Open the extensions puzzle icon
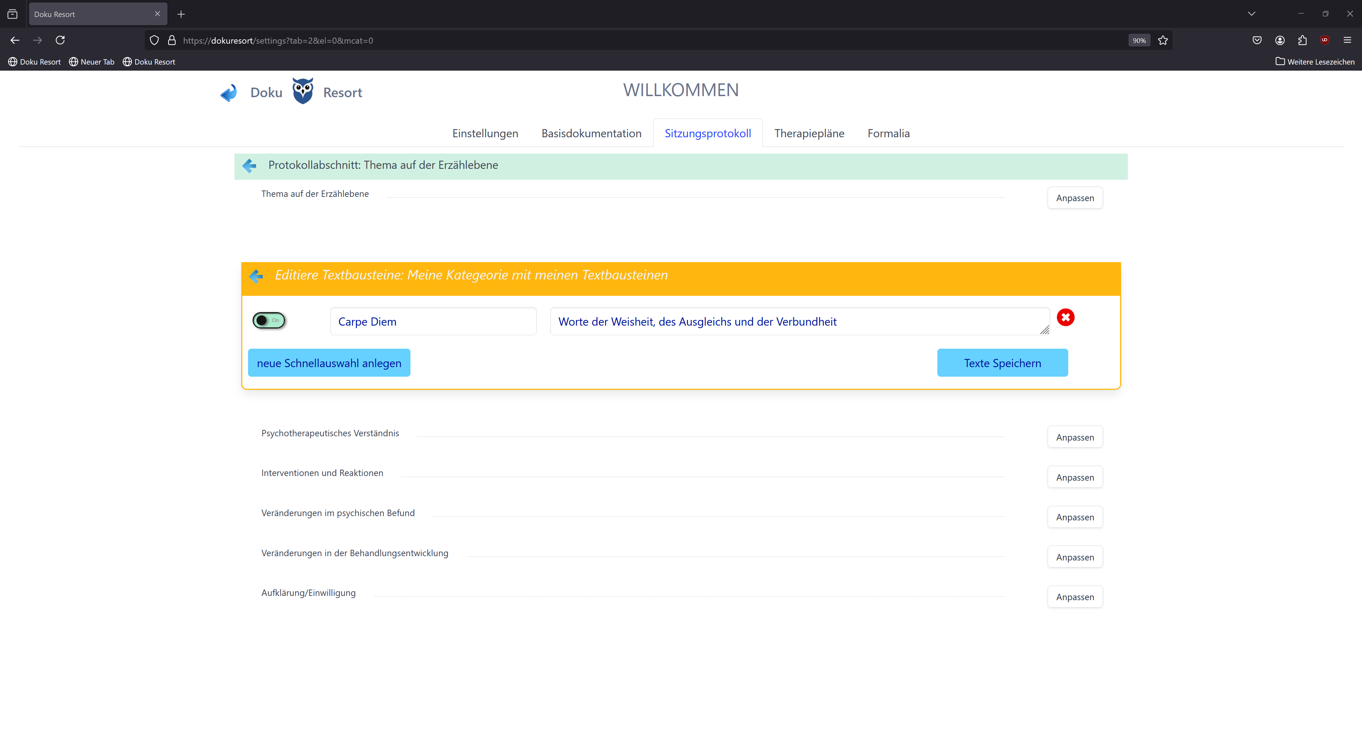 [1302, 40]
